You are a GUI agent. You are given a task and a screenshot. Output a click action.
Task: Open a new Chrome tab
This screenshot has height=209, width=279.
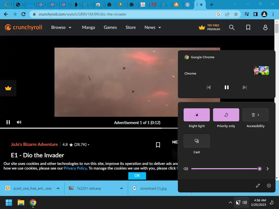211,5
